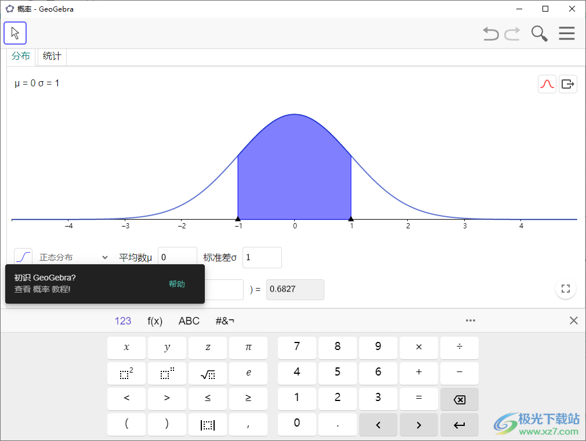586x441 pixels.
Task: Tap the z variable key
Action: coord(208,348)
